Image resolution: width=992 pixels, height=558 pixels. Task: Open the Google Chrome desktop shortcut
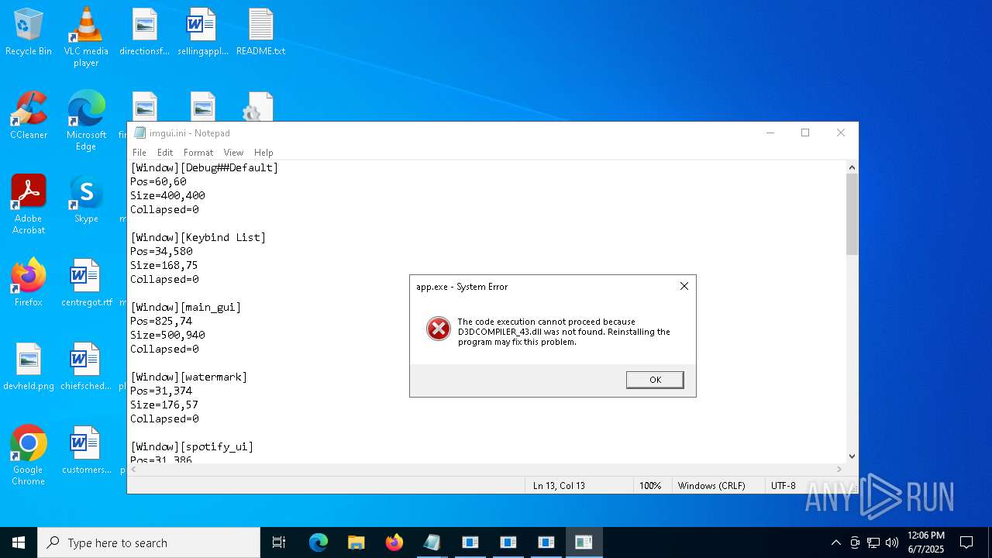click(29, 456)
